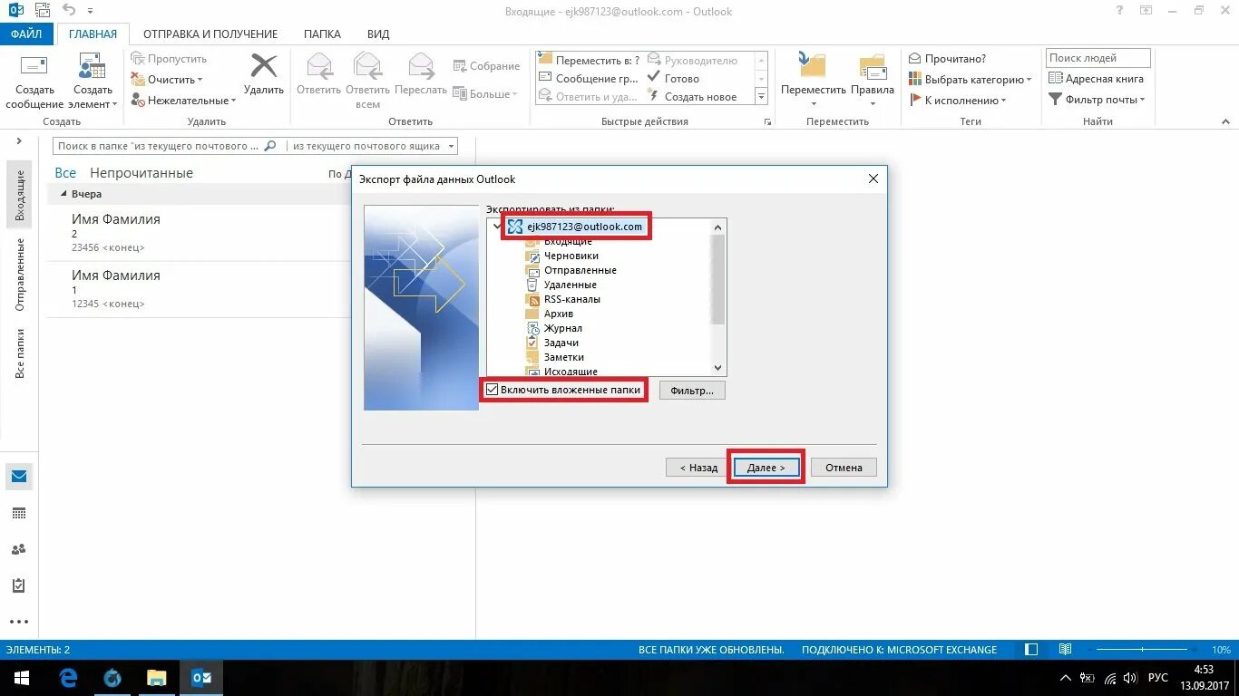Open Windows Start menu

pyautogui.click(x=22, y=678)
